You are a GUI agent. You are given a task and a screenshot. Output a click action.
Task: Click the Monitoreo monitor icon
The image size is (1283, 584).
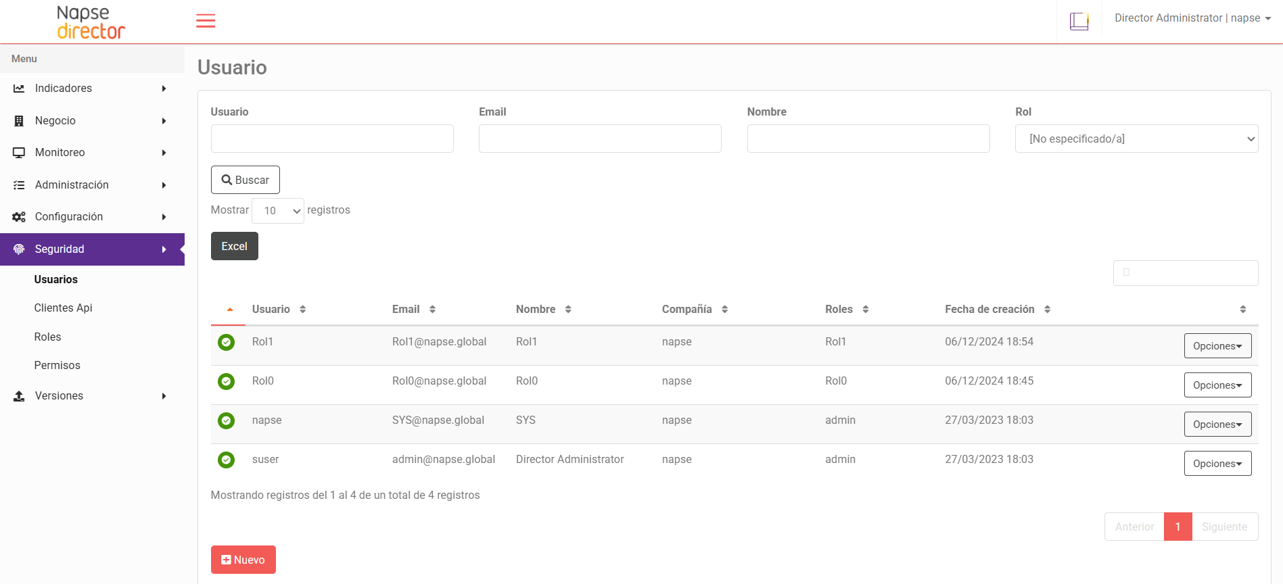(19, 153)
